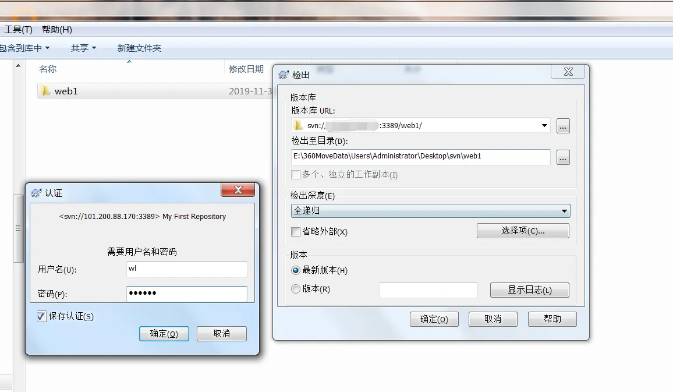
Task: Close the 认证 dialog with red X
Action: click(x=238, y=190)
